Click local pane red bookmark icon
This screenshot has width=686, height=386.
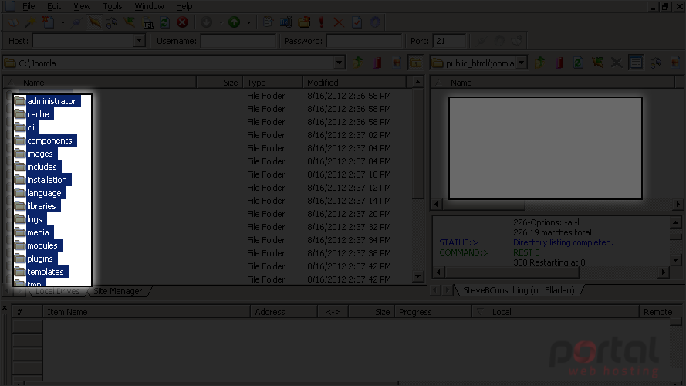coord(377,63)
